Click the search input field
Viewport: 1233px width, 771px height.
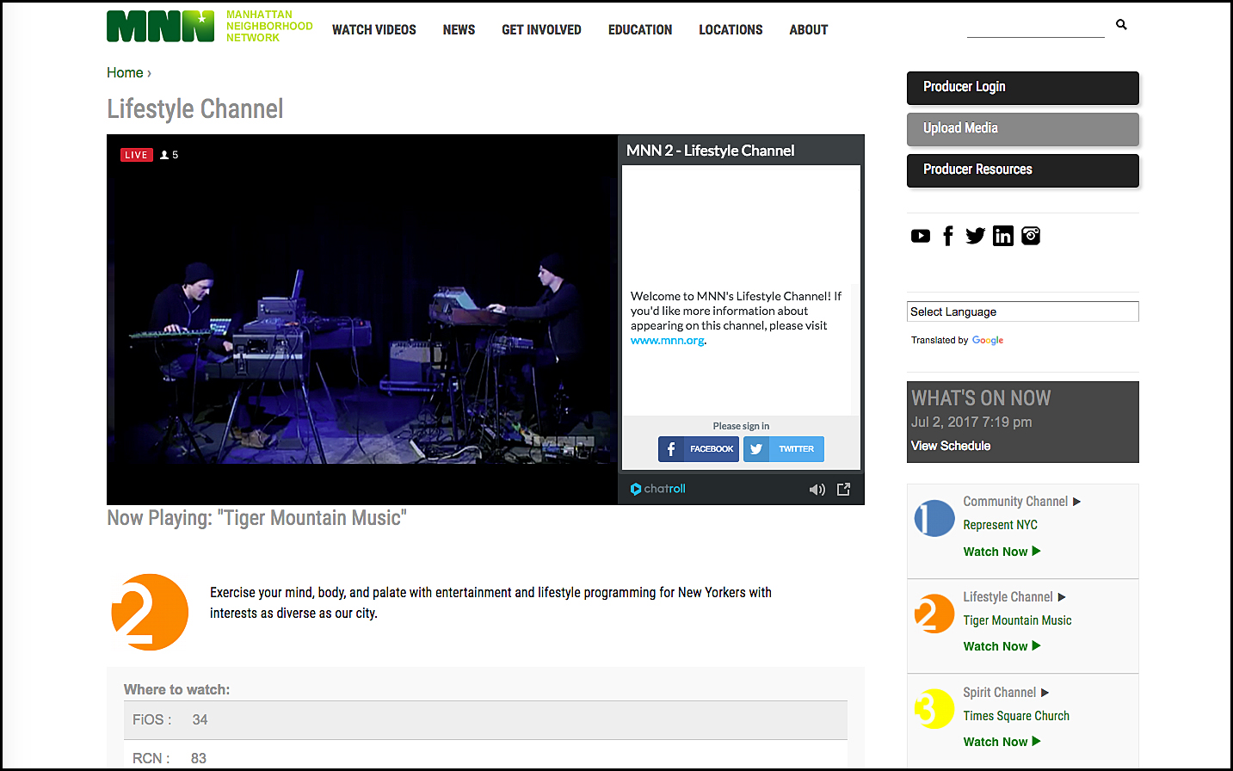[1036, 27]
